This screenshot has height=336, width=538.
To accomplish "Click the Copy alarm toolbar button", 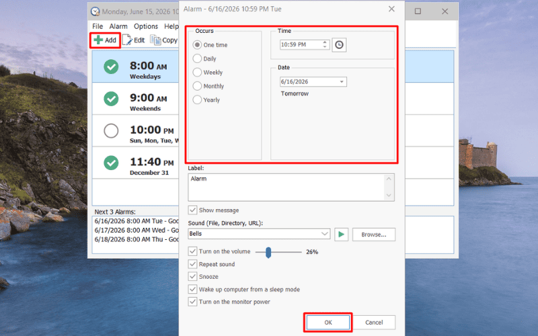I will tap(164, 40).
